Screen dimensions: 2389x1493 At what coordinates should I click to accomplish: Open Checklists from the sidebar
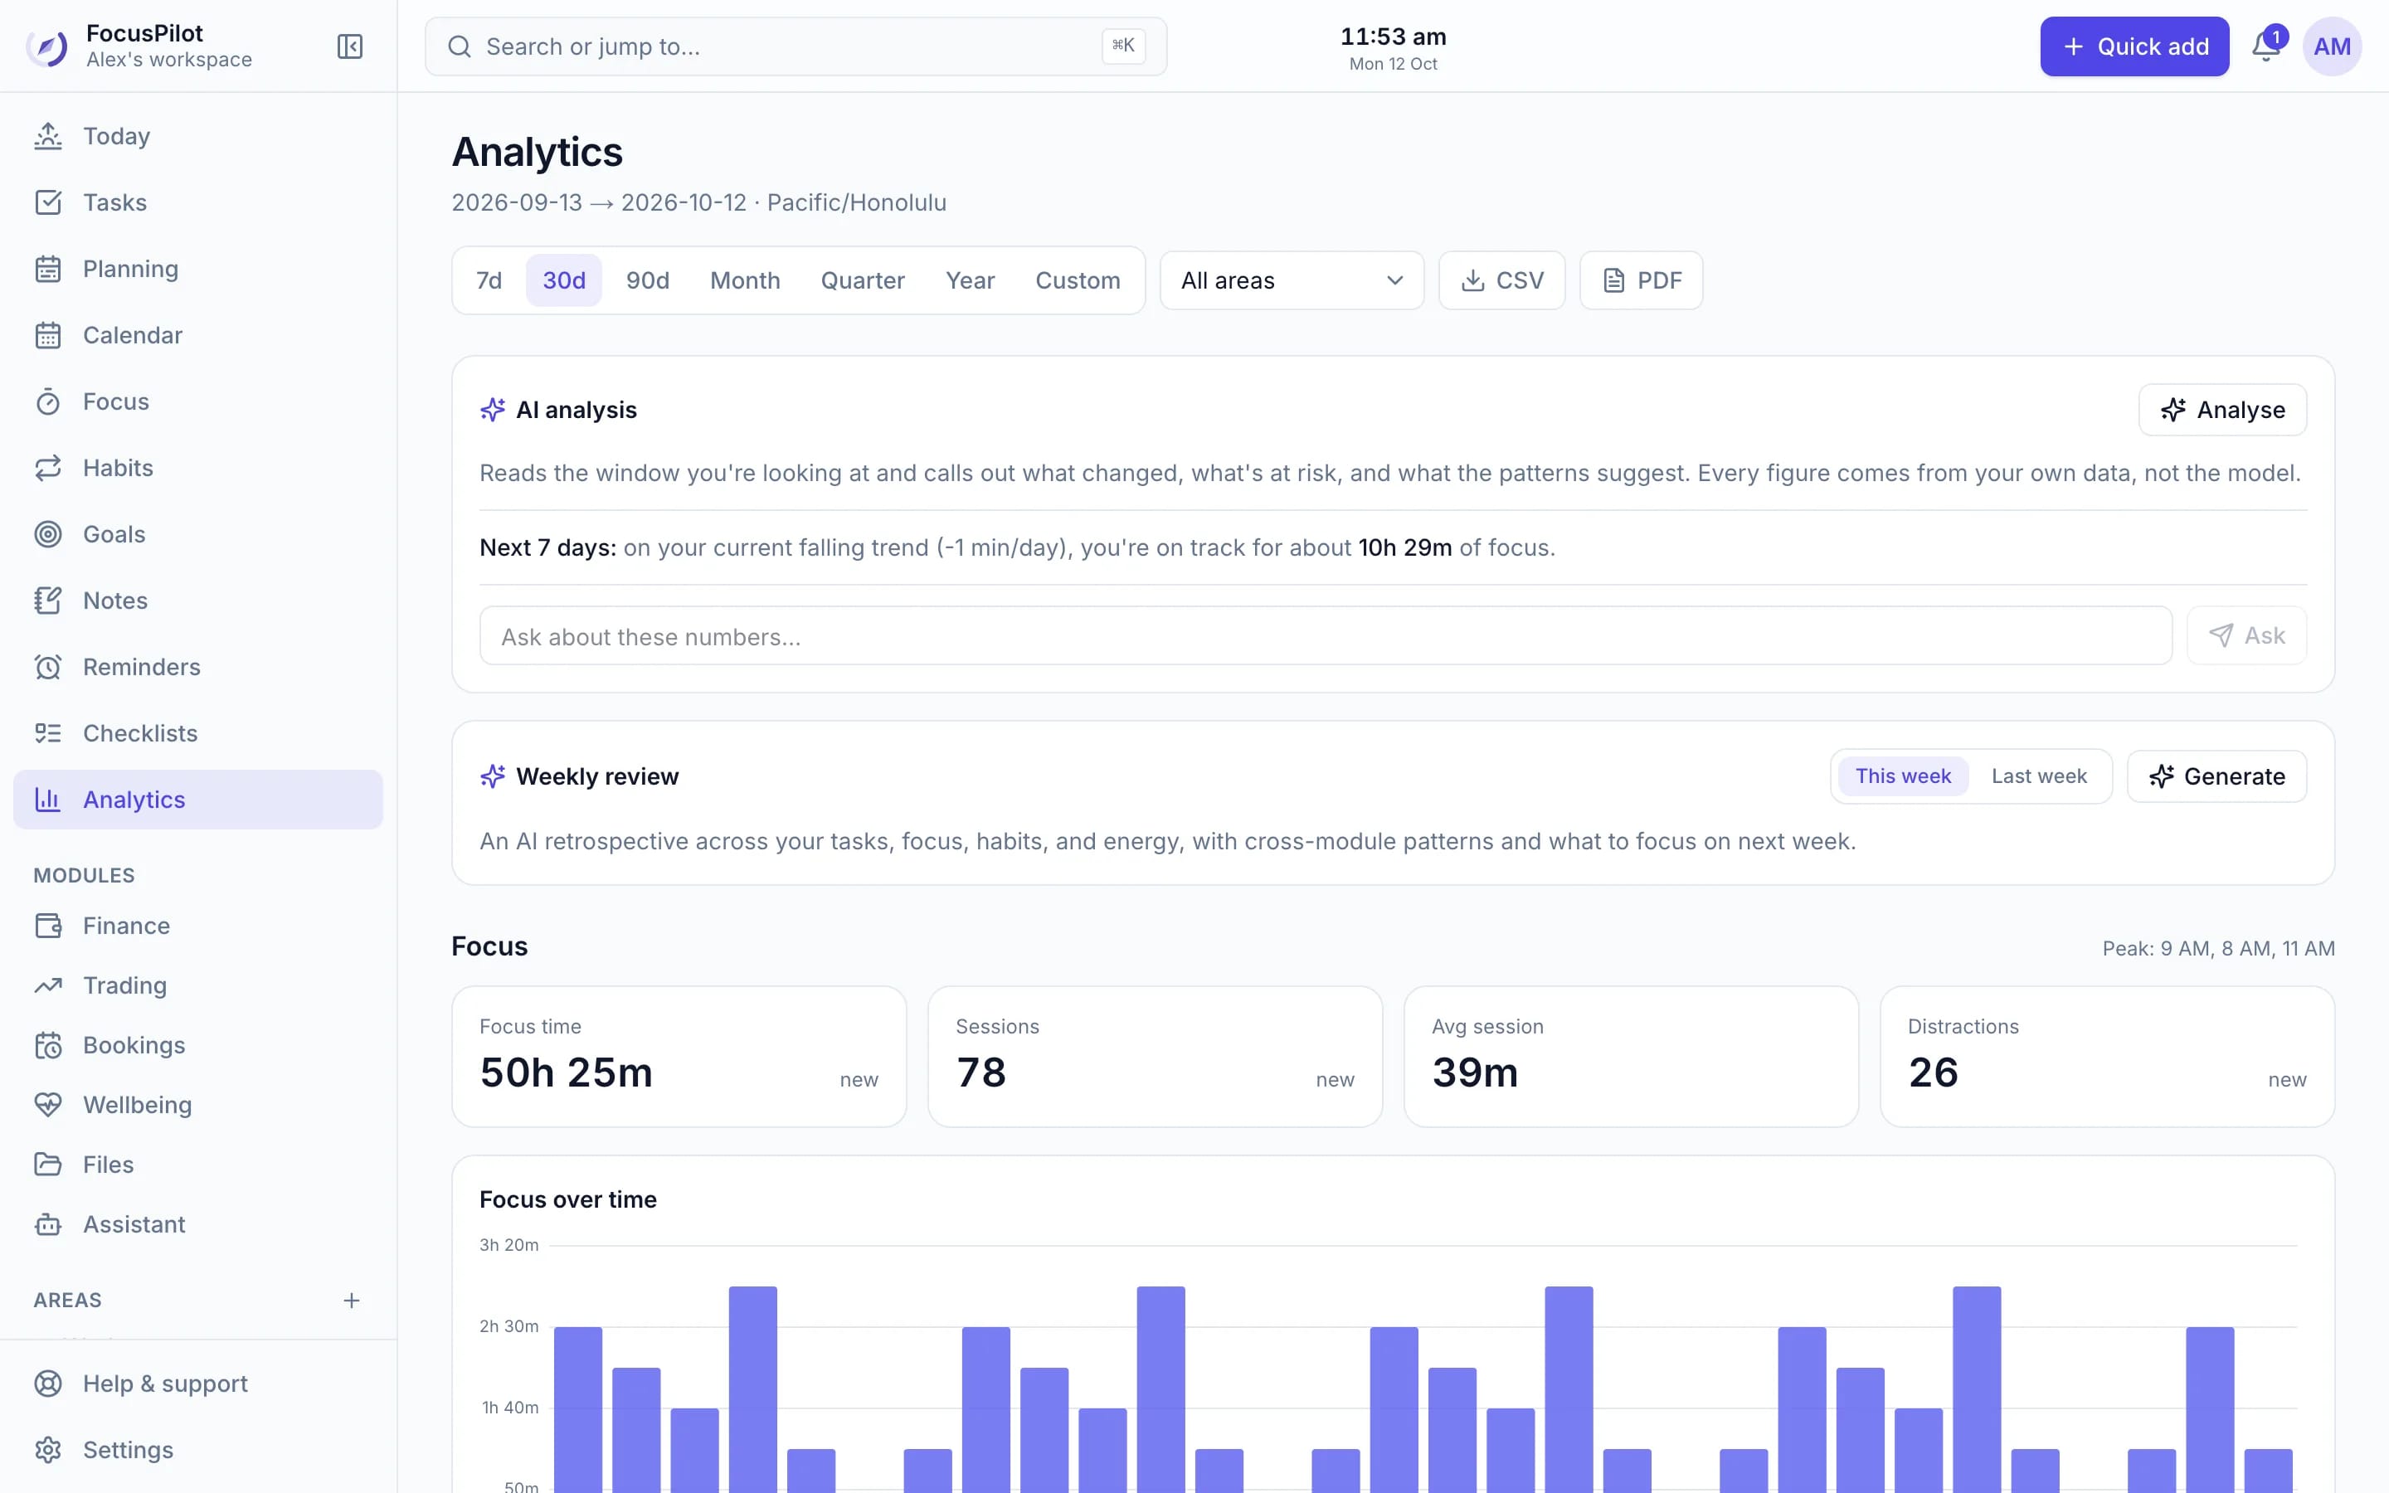(198, 732)
